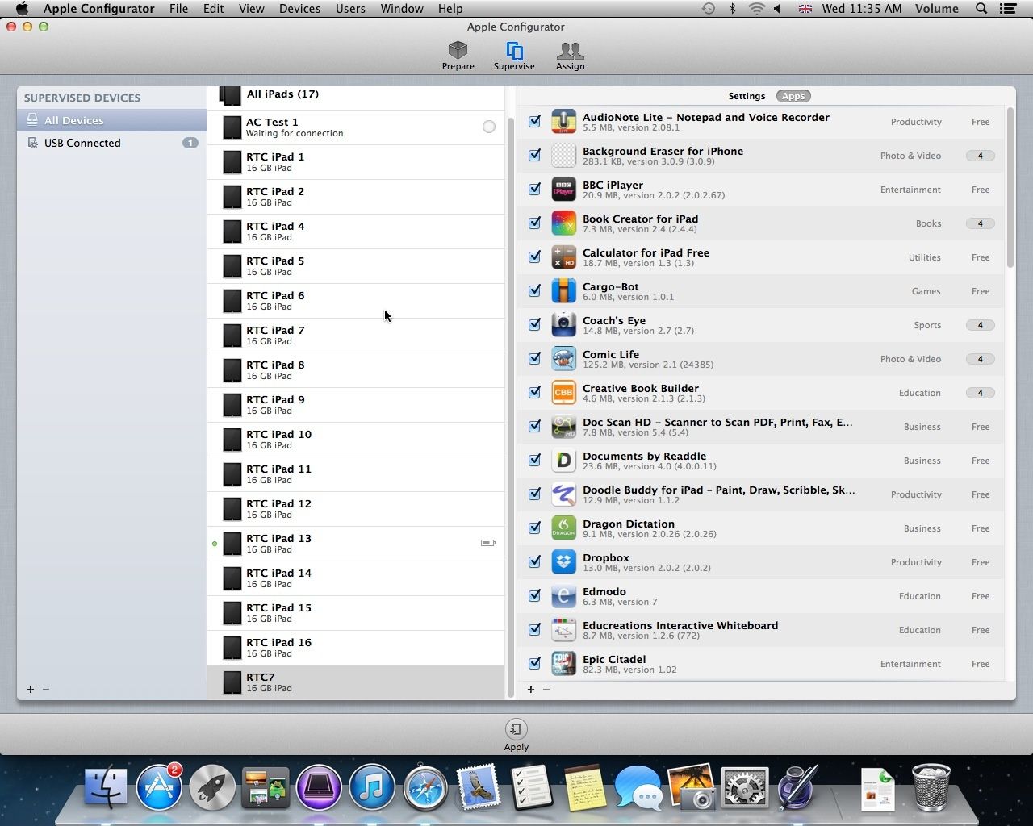The height and width of the screenshot is (826, 1033).
Task: Click the connection spinner on AC Test 1
Action: coord(488,127)
